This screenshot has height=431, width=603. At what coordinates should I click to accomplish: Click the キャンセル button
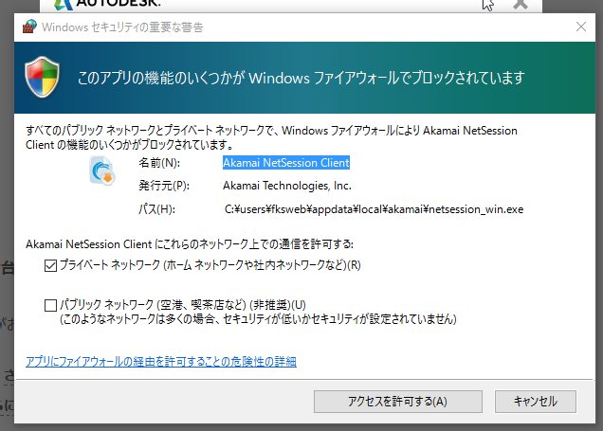536,402
